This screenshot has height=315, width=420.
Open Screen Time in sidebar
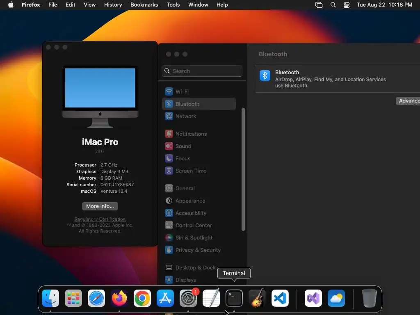coord(199,171)
